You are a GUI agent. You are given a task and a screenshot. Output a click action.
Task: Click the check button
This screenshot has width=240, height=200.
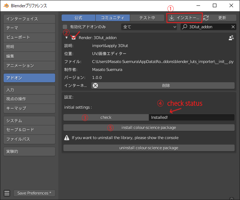click(x=106, y=117)
